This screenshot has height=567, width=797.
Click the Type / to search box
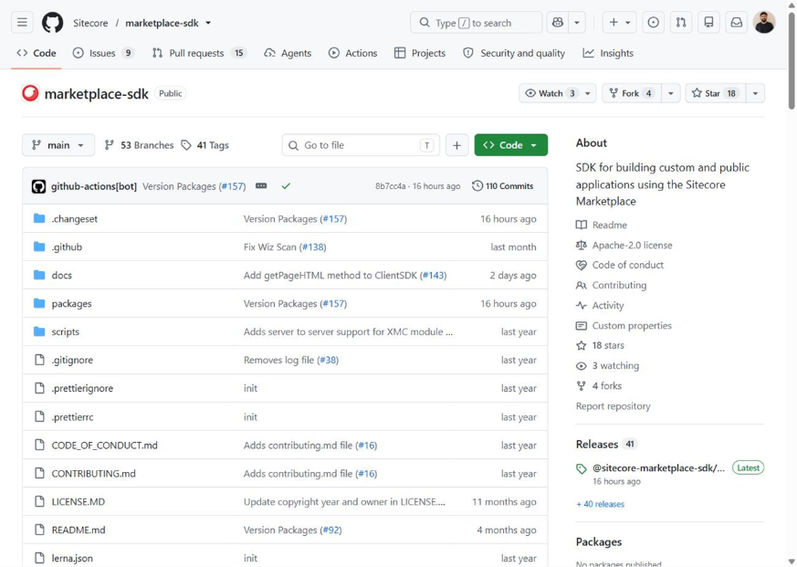(477, 23)
